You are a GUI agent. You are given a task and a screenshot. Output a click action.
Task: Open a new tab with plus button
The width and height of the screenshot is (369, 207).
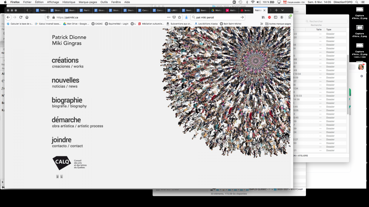pyautogui.click(x=276, y=10)
